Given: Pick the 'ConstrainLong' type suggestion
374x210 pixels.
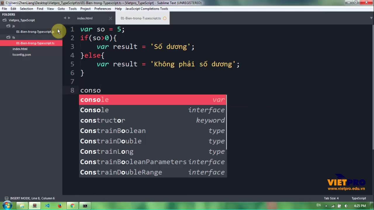Looking at the screenshot, I should coord(153,151).
